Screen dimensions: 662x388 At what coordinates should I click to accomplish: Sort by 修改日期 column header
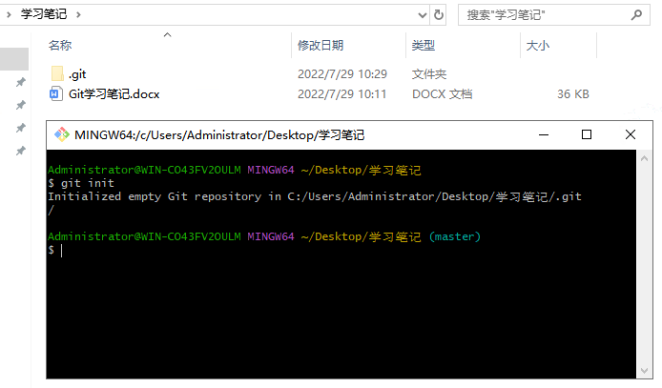[x=321, y=45]
